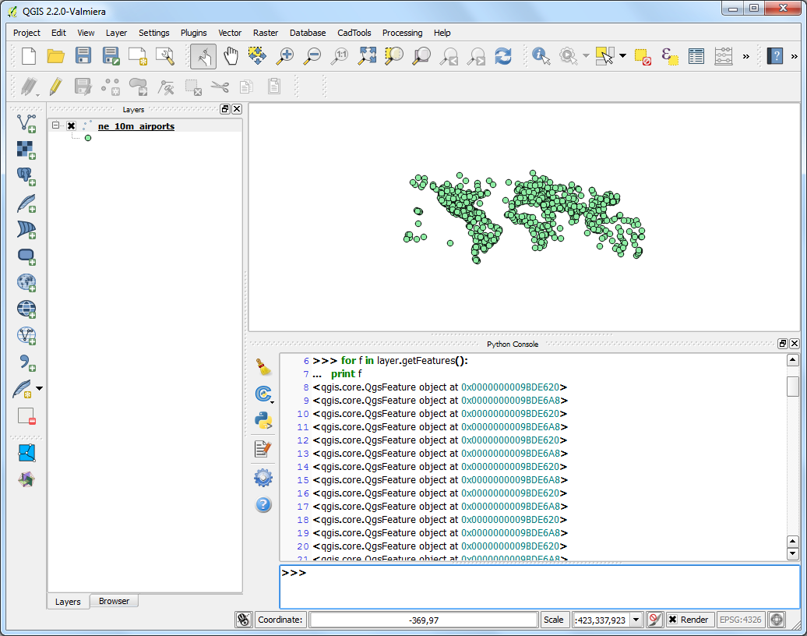Collapse the ne_10m_airports layer tree node
807x636 pixels.
point(55,125)
